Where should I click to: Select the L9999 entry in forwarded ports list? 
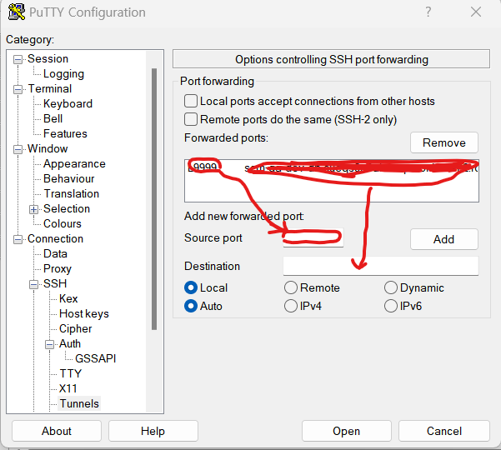coord(332,167)
